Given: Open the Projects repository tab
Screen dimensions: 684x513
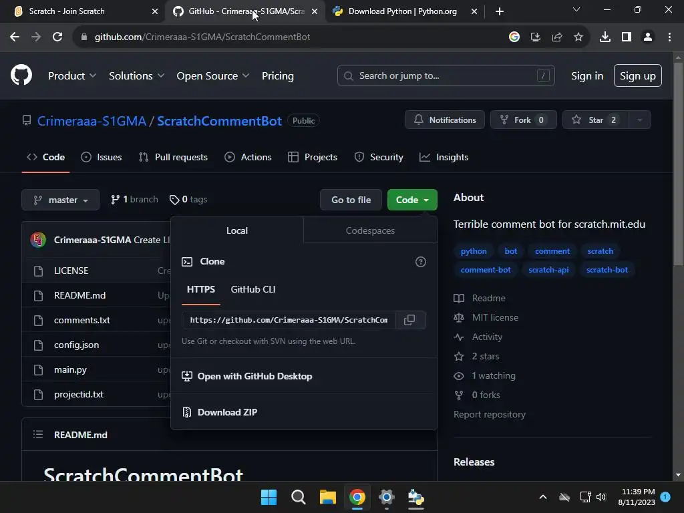Looking at the screenshot, I should pyautogui.click(x=313, y=157).
